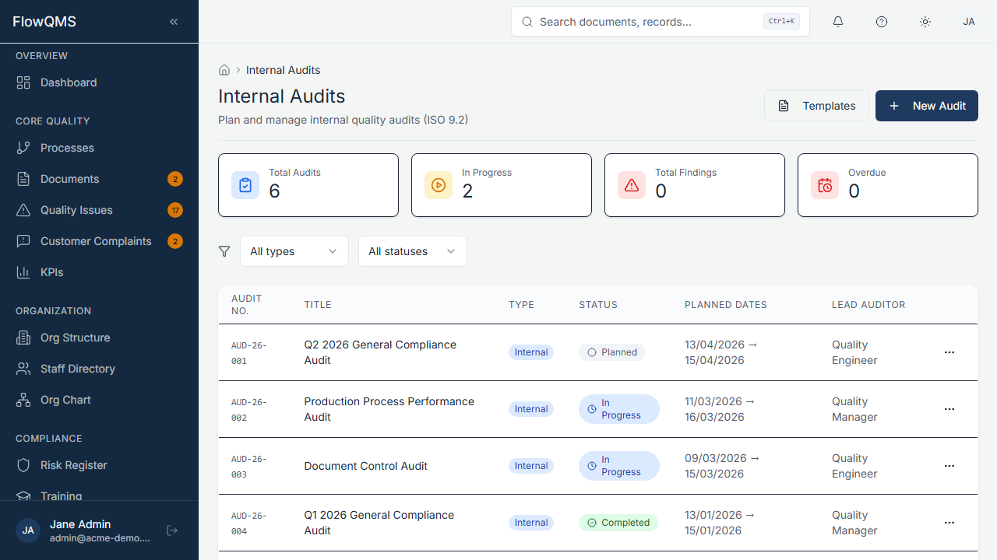Viewport: 997px width, 560px height.
Task: Open the actions menu for AUD-26-001
Action: coord(949,352)
